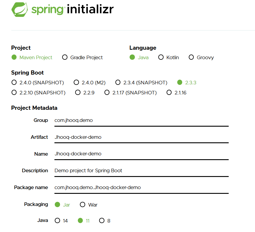255x232 pixels.
Task: Select Spring Boot version 2.2.9
Action: tap(77, 93)
